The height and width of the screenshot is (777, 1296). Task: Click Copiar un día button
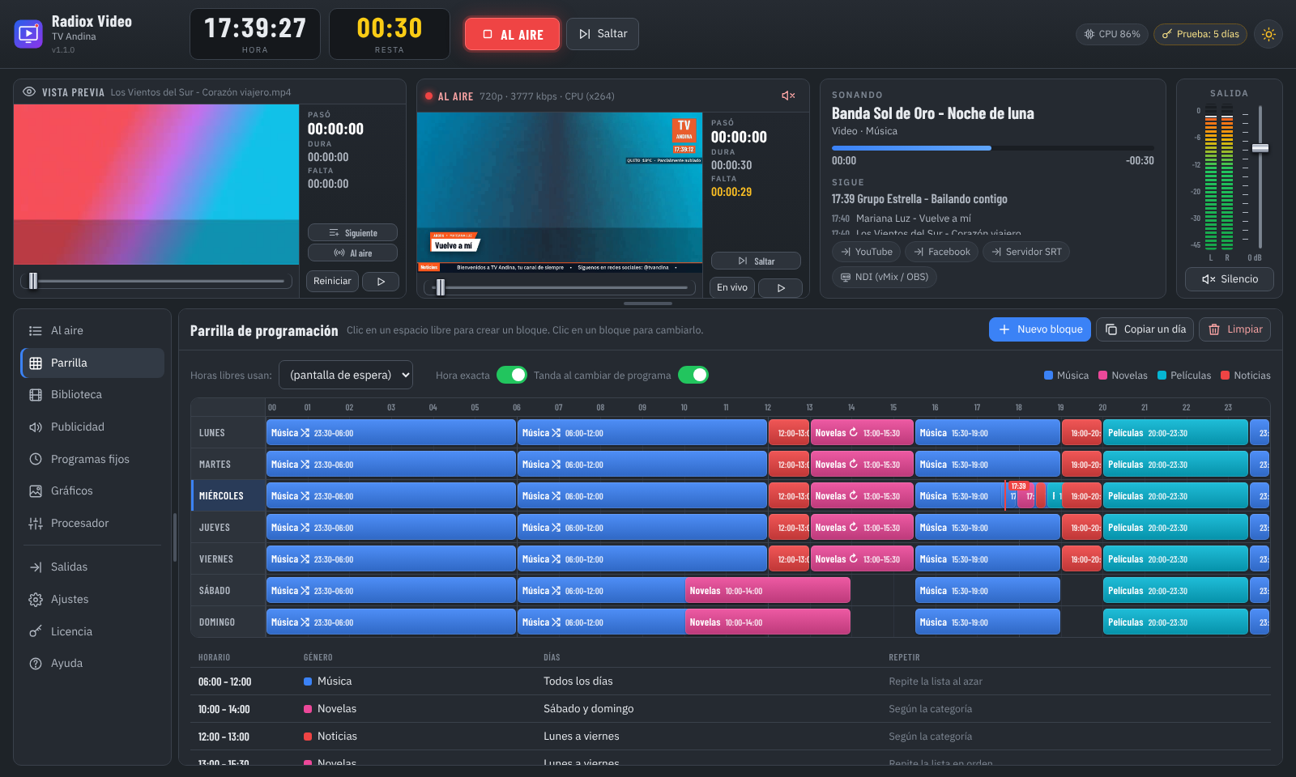click(1145, 329)
